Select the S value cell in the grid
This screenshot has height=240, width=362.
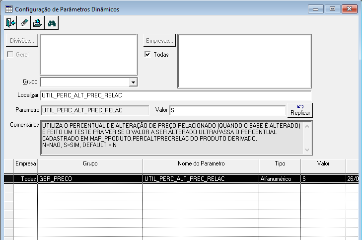(x=323, y=179)
